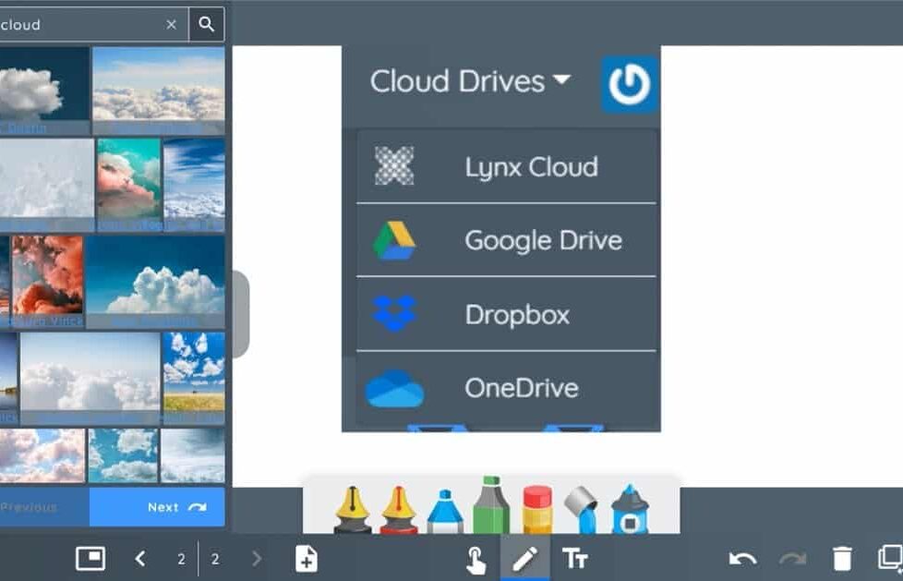Switch to the finger touch tool
The image size is (903, 581).
point(476,559)
